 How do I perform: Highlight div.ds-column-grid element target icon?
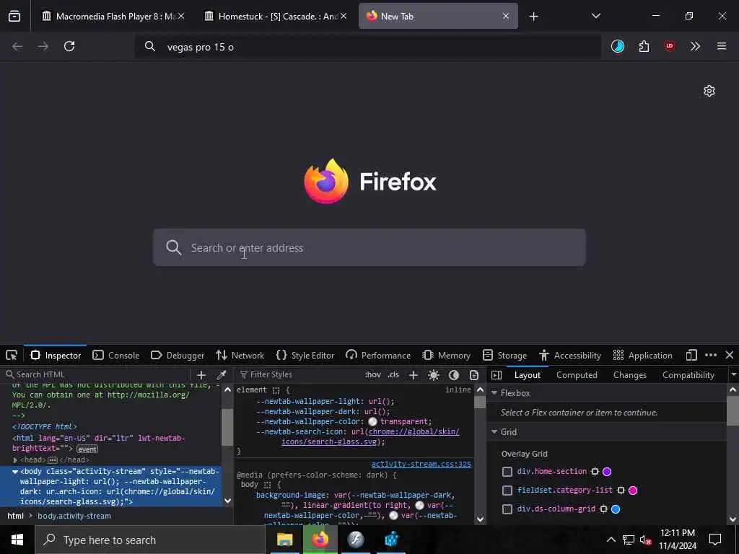603,509
